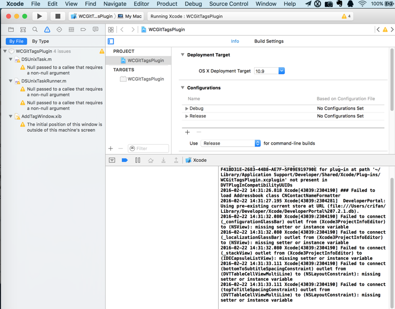Open the Debug navigator icon
The height and width of the screenshot is (309, 395).
tap(71, 30)
